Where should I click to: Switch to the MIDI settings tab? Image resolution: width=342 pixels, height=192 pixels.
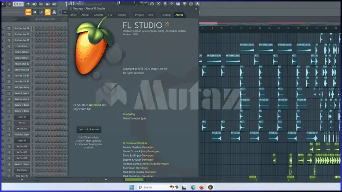click(73, 15)
